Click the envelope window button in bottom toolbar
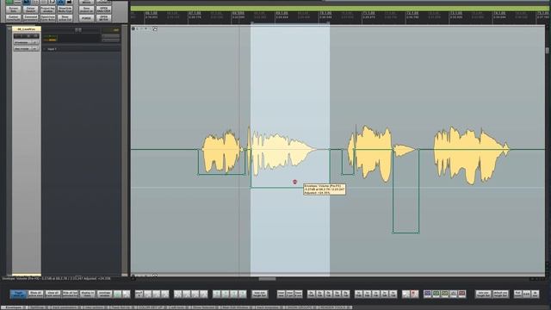Screen dimensions: 551x310 pos(104,294)
